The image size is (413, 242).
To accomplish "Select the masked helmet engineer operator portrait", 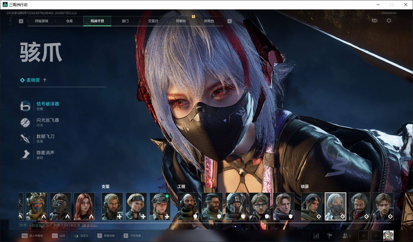I will click(x=236, y=206).
